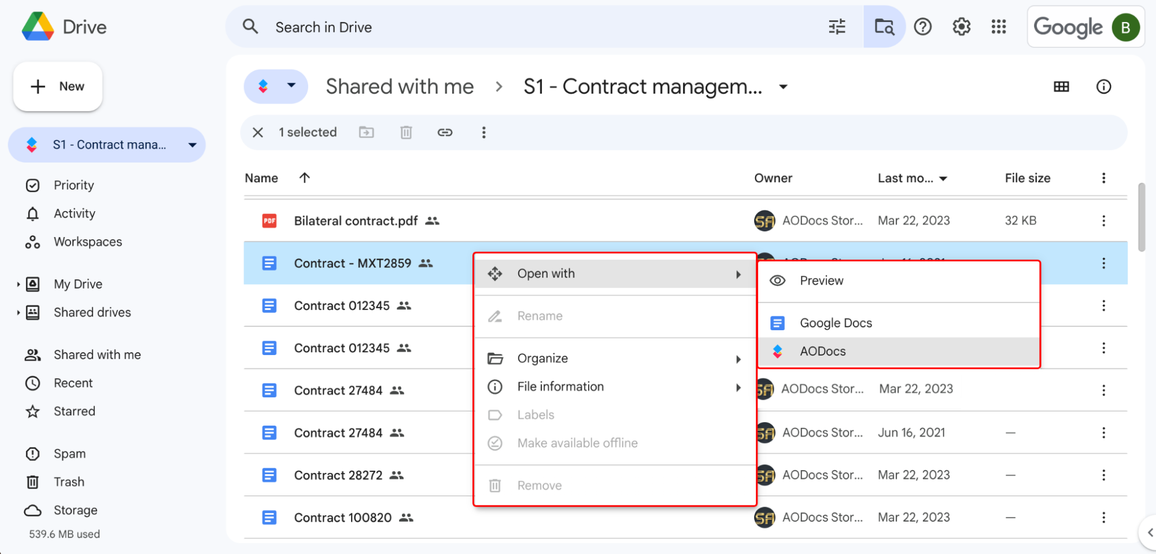
Task: Open Starred in the sidebar
Action: click(x=74, y=411)
